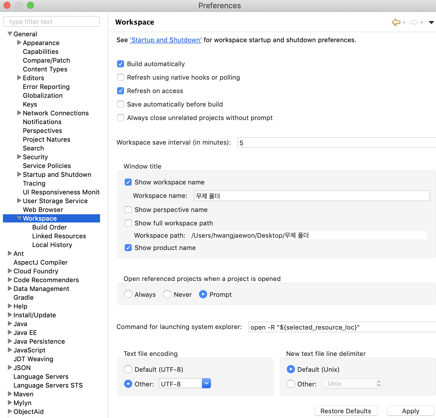
Task: Collapse the Workspace tree node
Action: [19, 218]
